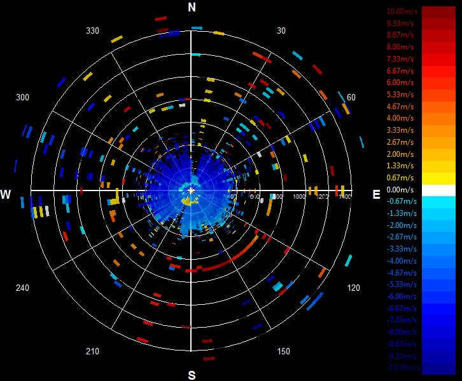Click the 600 range label on east axis
This screenshot has height=381, width=462.
pos(255,196)
